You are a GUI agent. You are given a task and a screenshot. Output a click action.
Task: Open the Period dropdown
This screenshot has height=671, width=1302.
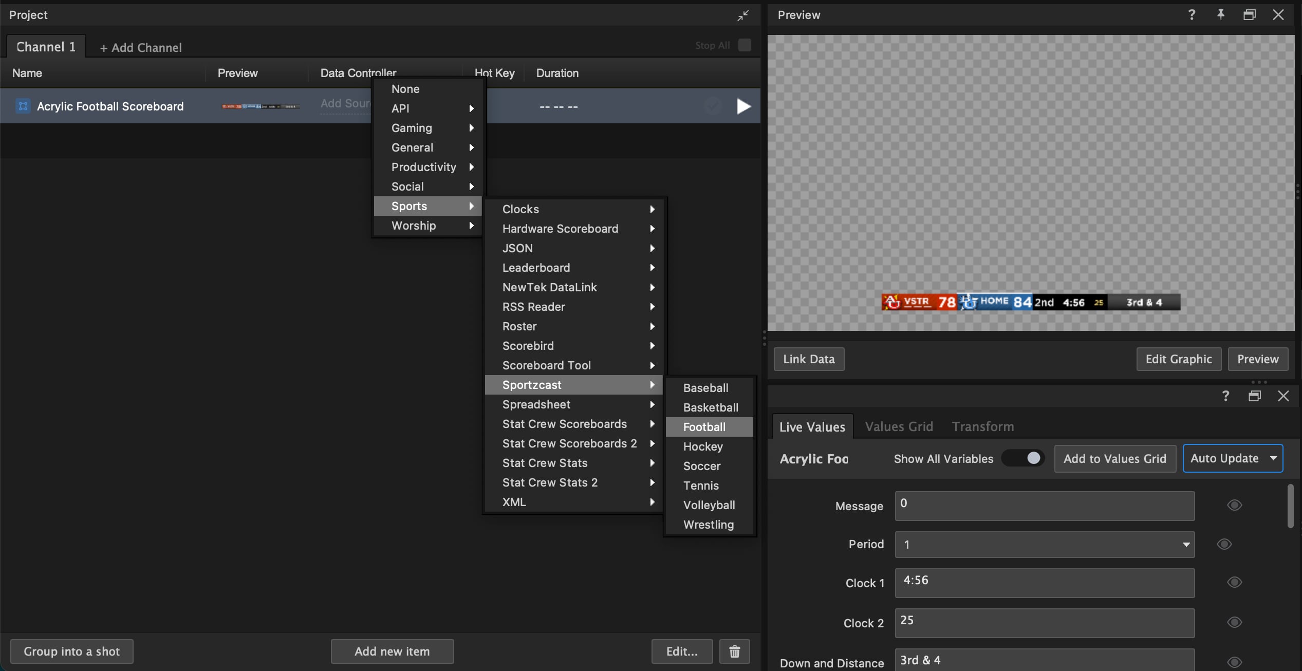(1045, 545)
